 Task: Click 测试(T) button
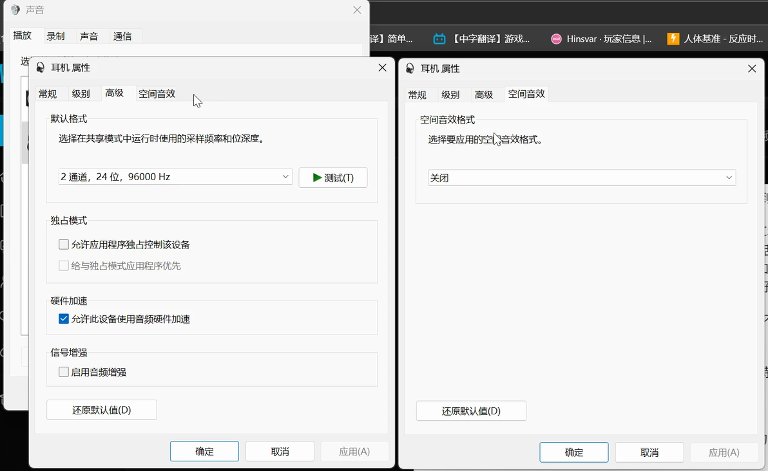[333, 178]
